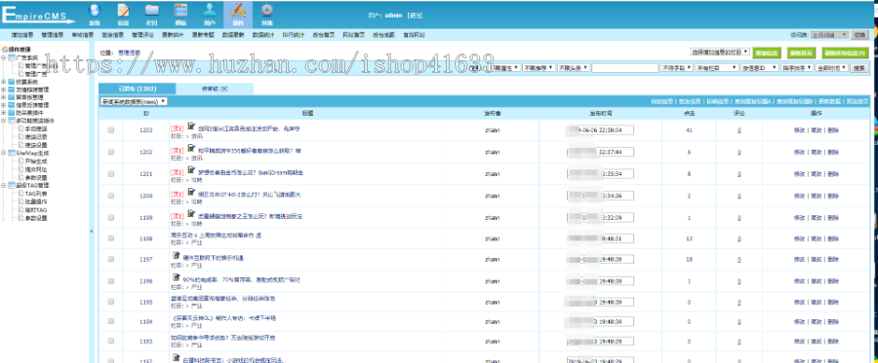Screen dimensions: 878x363
Task: Expand the 友情链接管理 tree node
Action: click(4, 90)
